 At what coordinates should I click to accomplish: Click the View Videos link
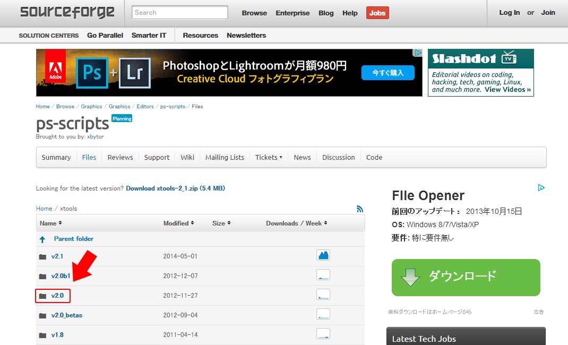tap(508, 89)
